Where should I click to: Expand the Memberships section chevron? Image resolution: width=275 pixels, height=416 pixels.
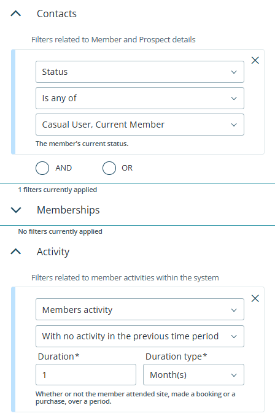pyautogui.click(x=16, y=210)
